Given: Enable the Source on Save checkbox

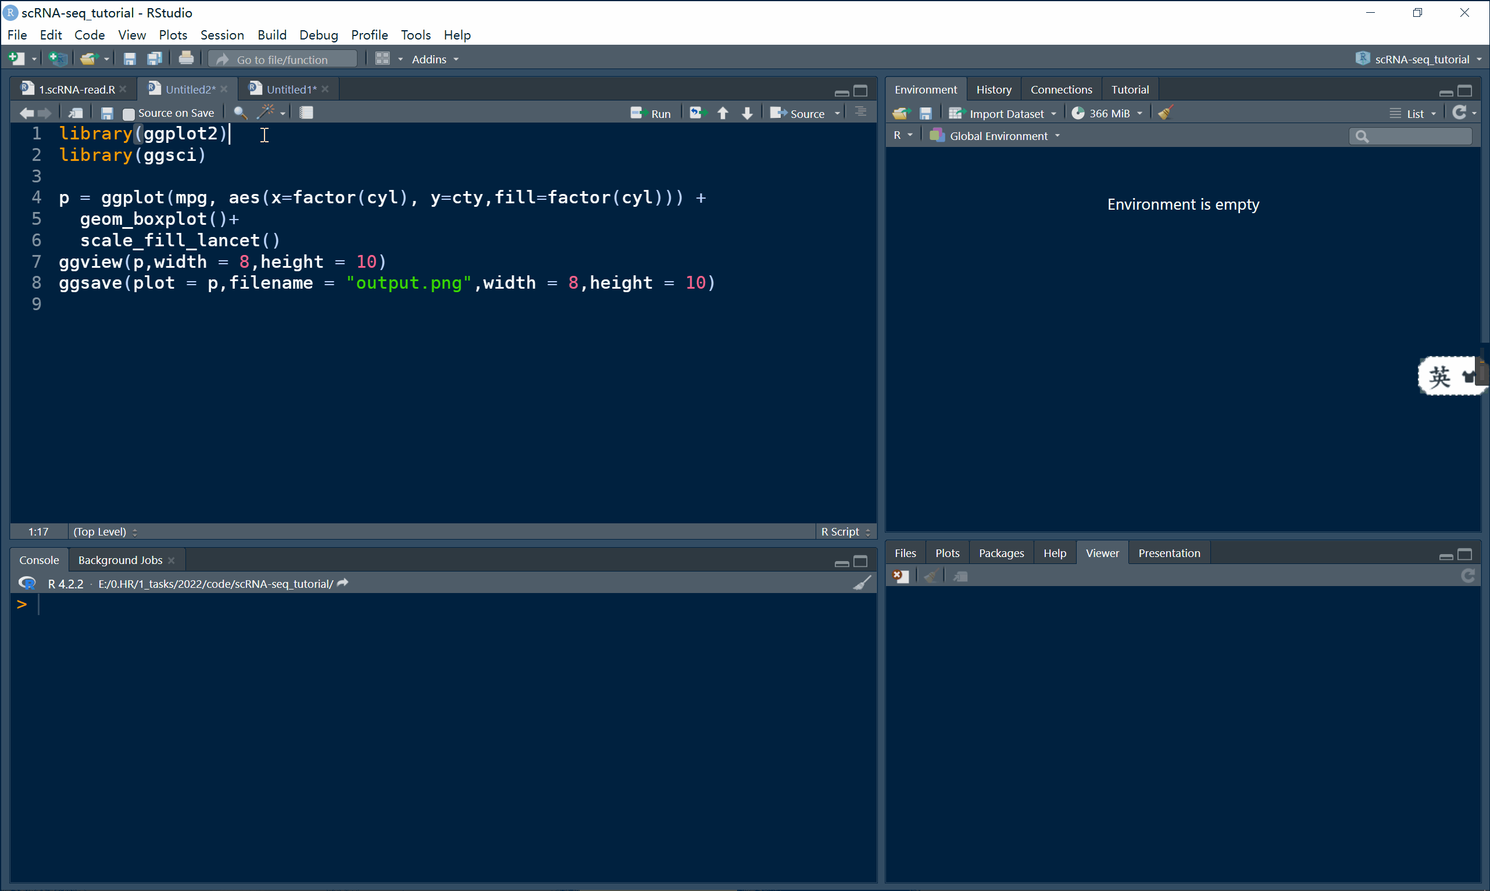Looking at the screenshot, I should (x=128, y=113).
